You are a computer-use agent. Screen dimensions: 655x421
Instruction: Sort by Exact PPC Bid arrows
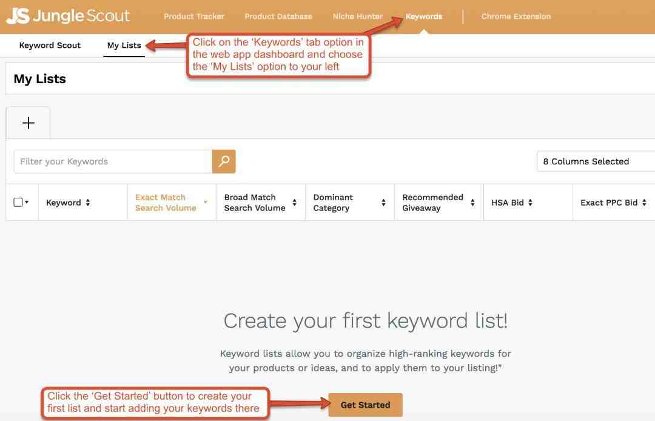point(644,203)
